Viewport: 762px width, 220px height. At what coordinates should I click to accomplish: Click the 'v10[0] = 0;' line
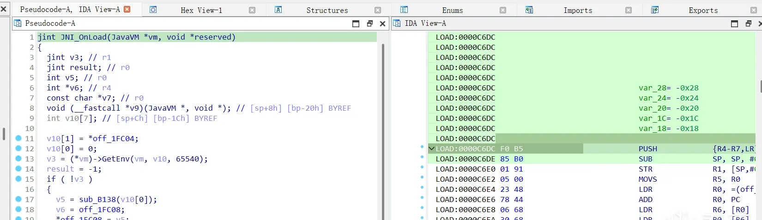click(72, 149)
